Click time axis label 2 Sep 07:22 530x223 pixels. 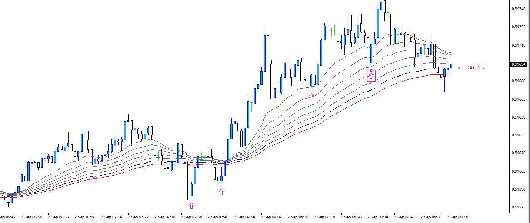pyautogui.click(x=138, y=217)
